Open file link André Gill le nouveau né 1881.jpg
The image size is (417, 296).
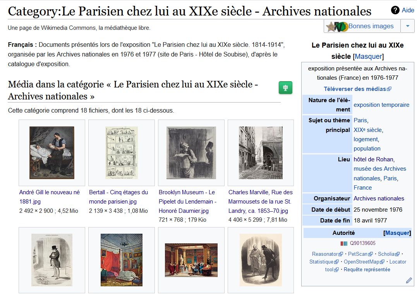pos(50,197)
